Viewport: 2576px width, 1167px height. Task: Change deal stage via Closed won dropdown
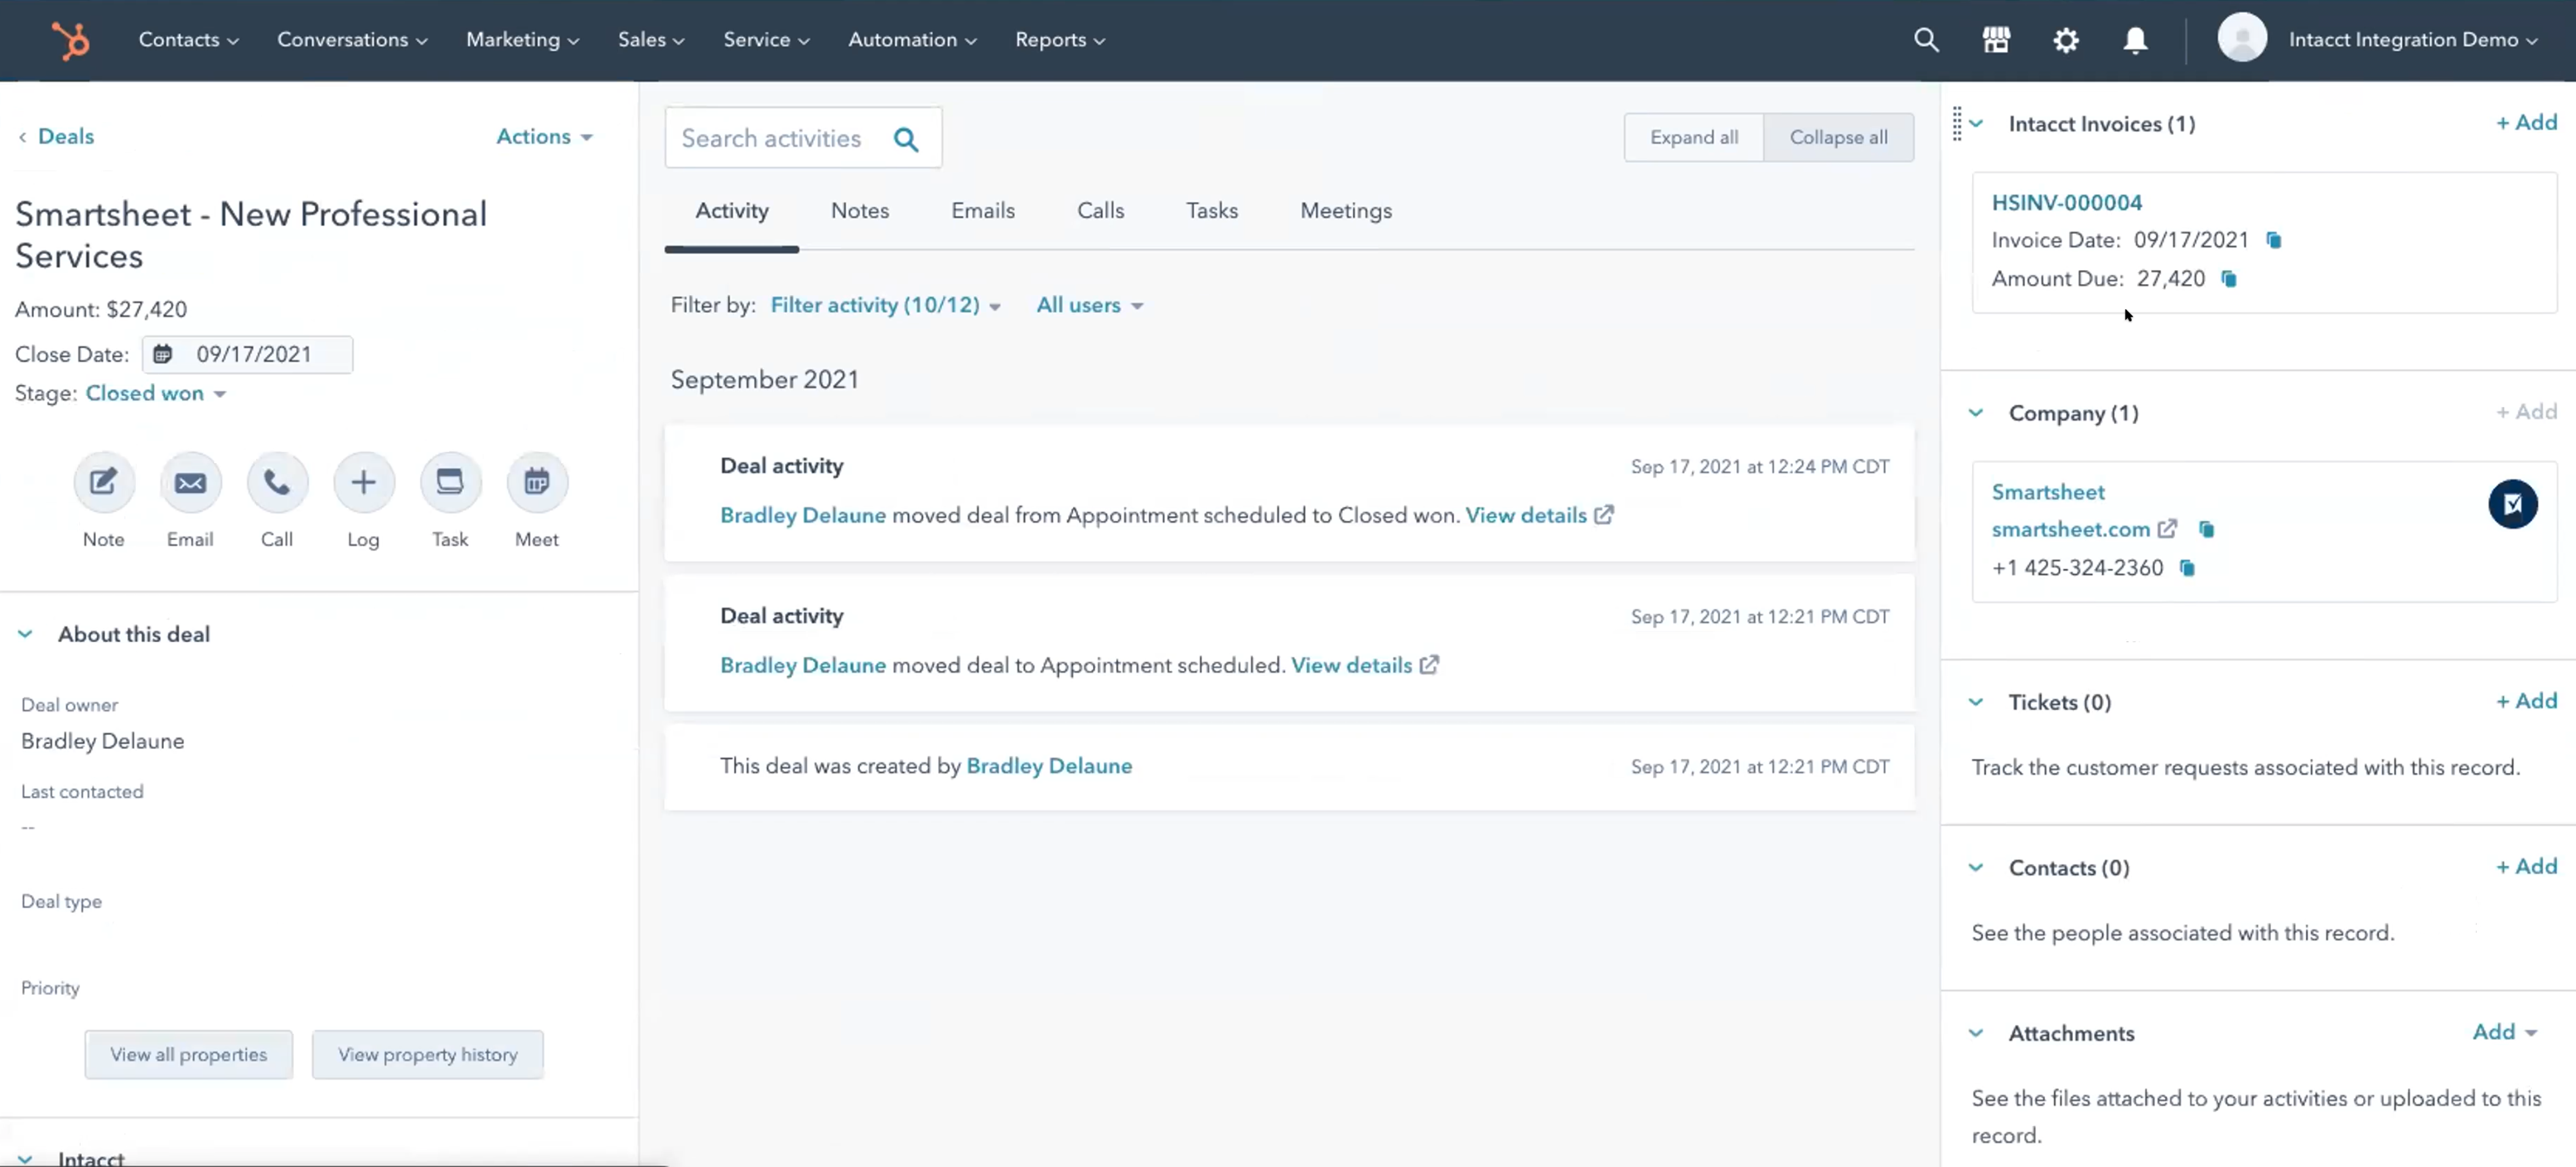pyautogui.click(x=156, y=393)
